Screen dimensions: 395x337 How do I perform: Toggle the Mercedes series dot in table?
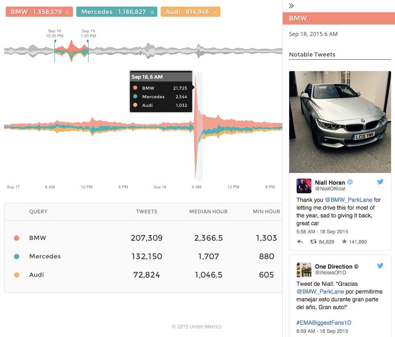point(16,256)
